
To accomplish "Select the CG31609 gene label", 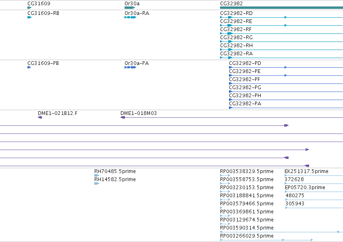I will (x=39, y=4).
